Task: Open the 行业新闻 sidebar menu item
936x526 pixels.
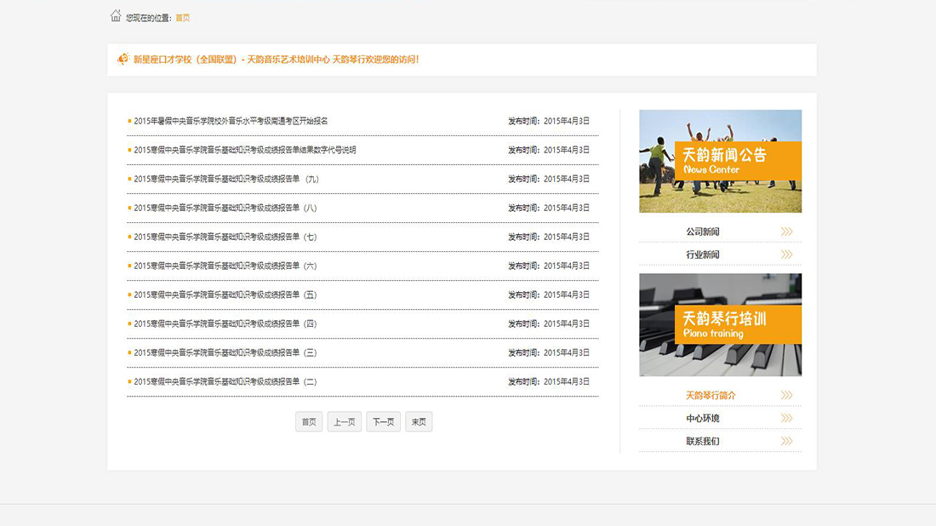Action: [703, 254]
